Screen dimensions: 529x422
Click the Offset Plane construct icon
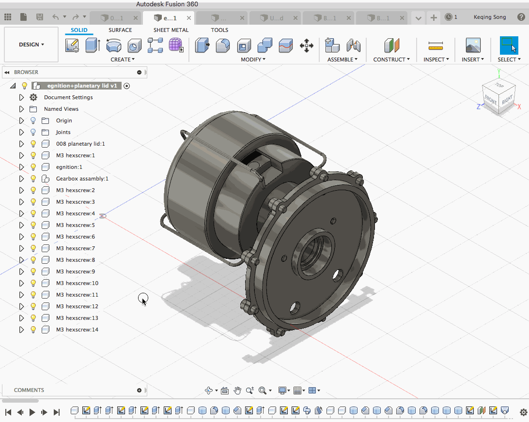(x=391, y=45)
